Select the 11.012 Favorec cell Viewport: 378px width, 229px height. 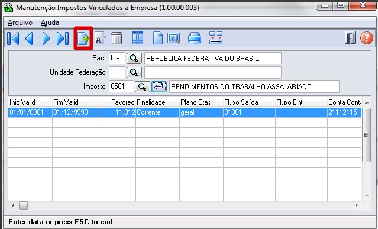click(x=116, y=112)
